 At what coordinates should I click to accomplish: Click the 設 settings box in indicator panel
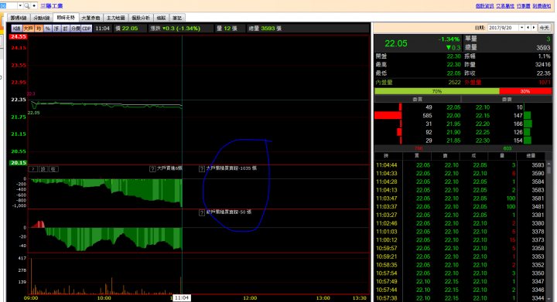[43, 169]
